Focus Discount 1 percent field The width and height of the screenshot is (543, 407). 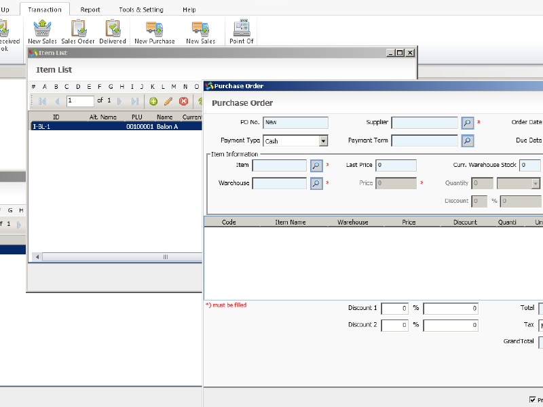pos(394,309)
